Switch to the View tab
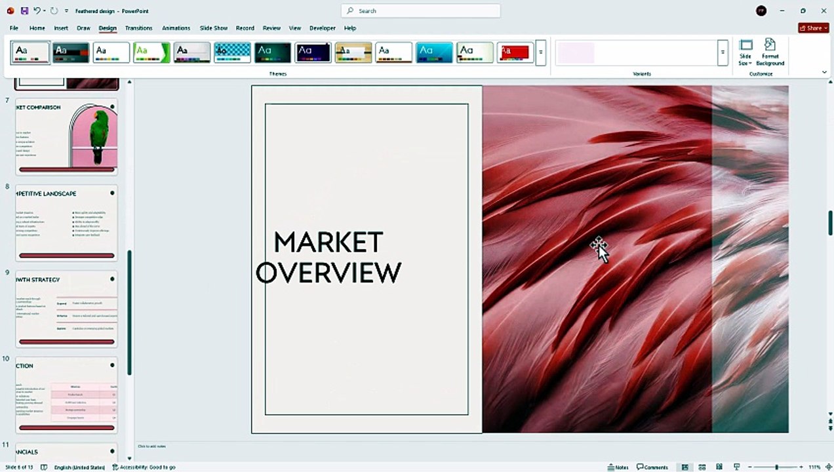 coord(295,28)
